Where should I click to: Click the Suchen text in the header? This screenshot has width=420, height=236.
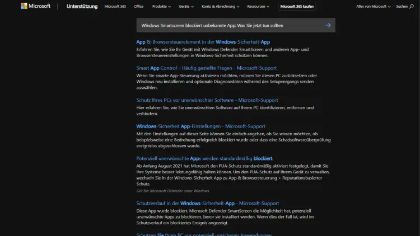402,6
